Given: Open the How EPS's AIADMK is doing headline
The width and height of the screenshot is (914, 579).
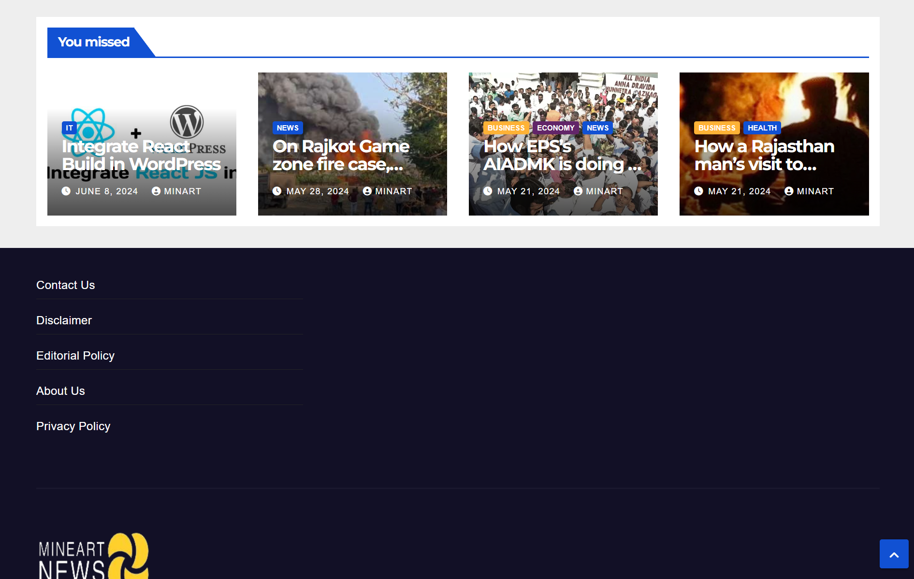Looking at the screenshot, I should 563,155.
